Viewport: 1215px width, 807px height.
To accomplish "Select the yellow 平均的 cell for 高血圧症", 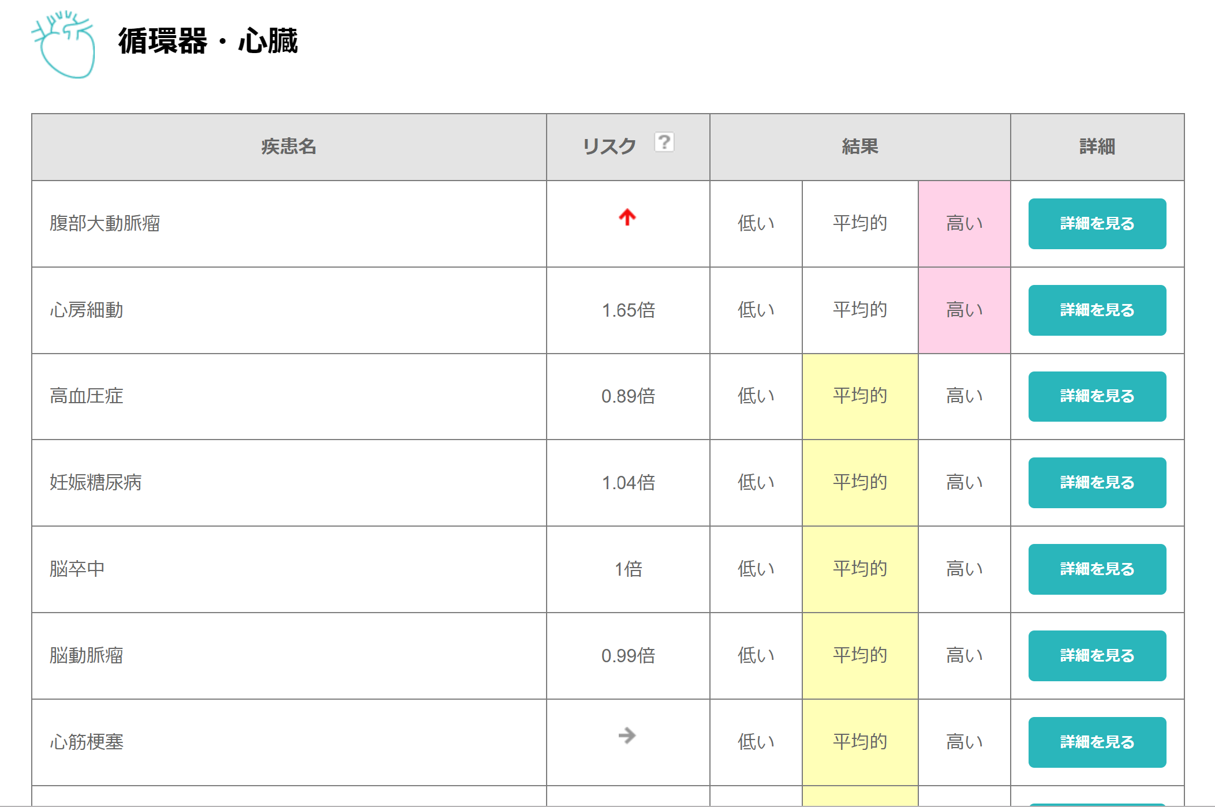I will pos(860,396).
